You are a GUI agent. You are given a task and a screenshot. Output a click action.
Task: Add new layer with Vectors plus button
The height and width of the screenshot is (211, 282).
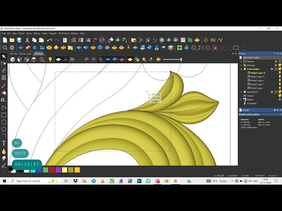(276, 62)
